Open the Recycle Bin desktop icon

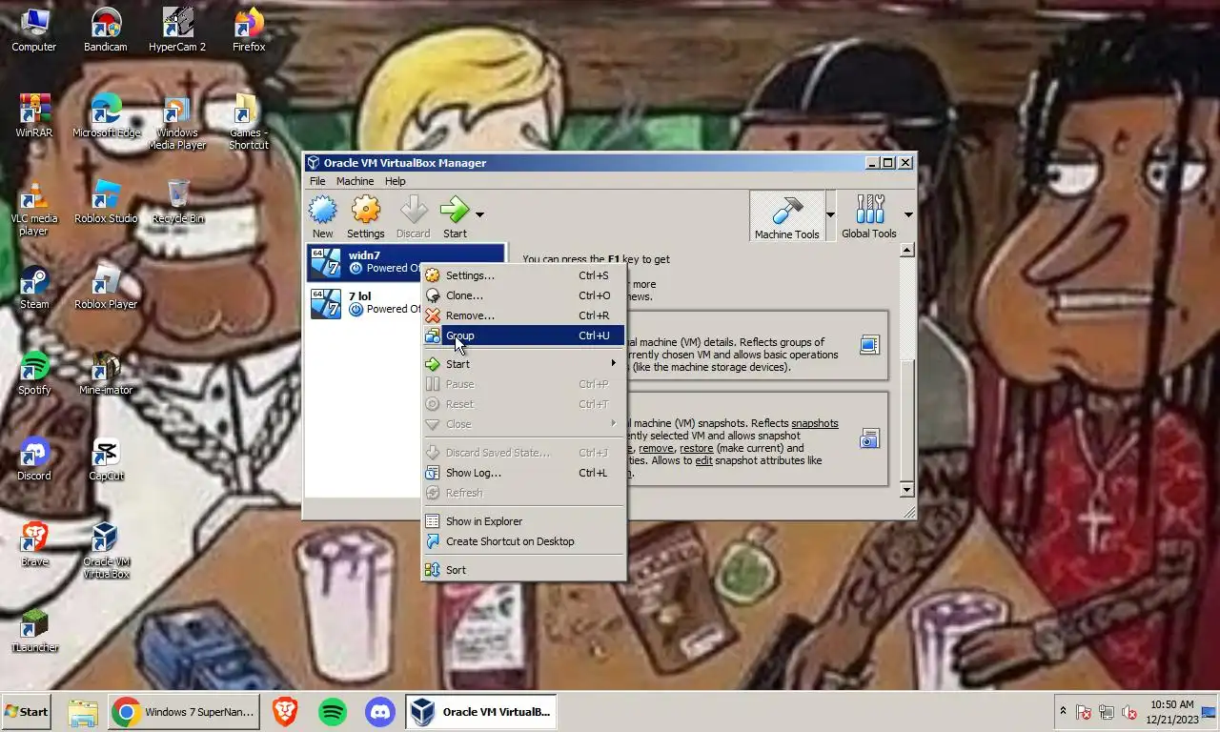[x=177, y=201]
